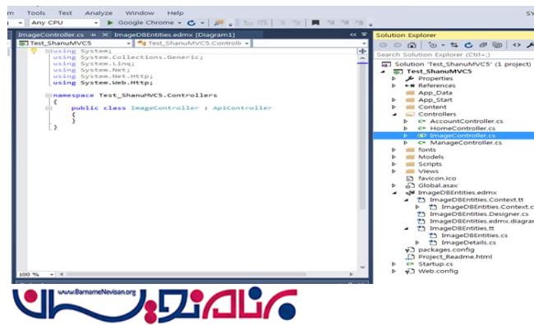Screen dimensions: 534x325
Task: Select Web.config file in the tree
Action: (438, 271)
